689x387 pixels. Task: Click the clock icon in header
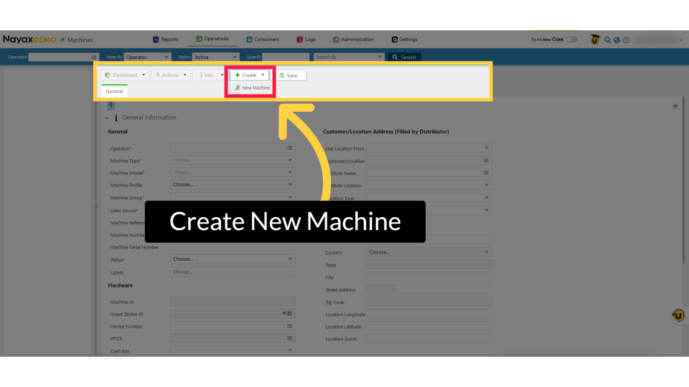pos(626,40)
